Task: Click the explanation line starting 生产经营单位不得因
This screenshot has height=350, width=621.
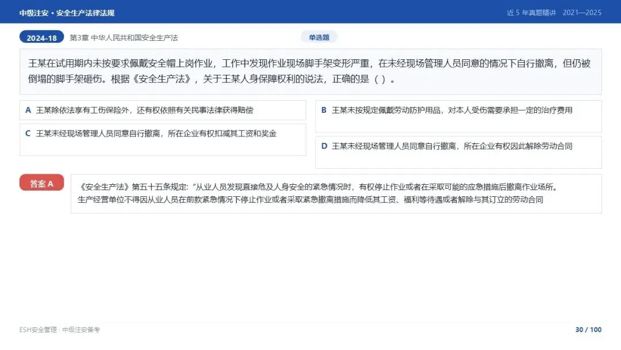Action: [x=310, y=200]
